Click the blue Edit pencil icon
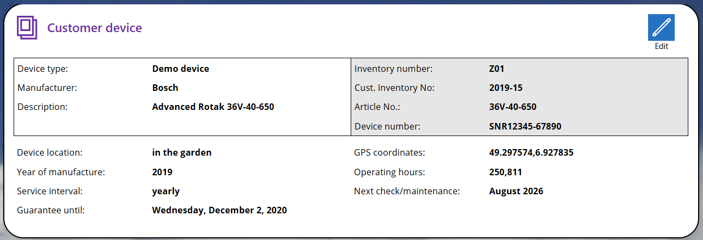 661,27
